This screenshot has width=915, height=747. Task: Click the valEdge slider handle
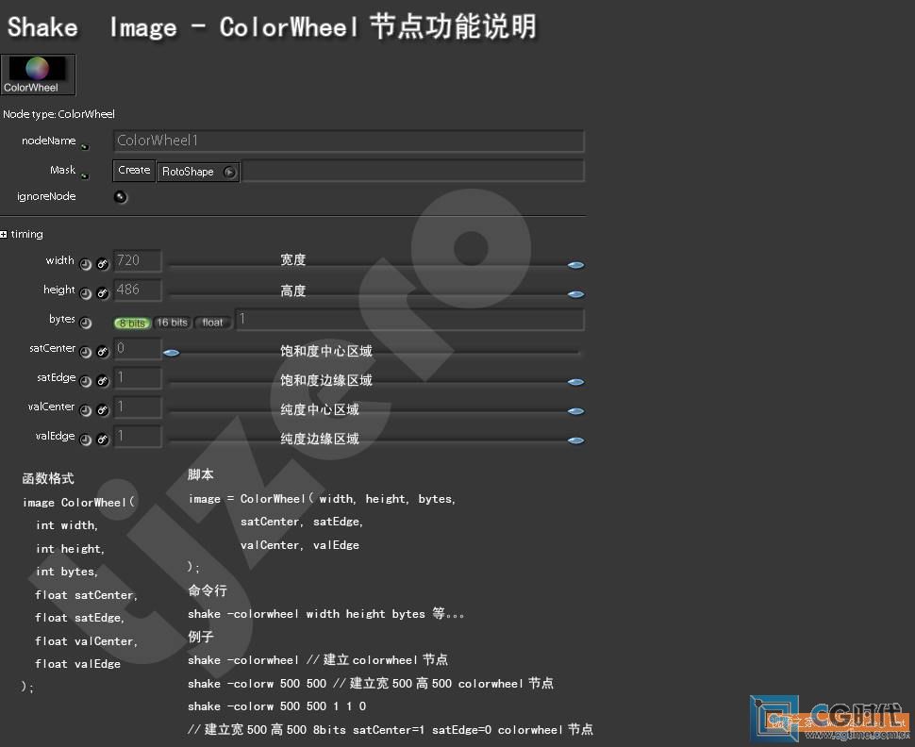(576, 440)
